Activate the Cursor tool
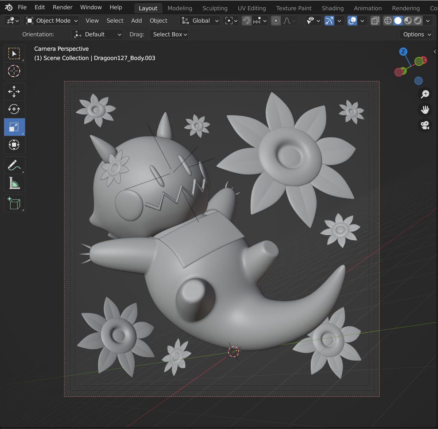The height and width of the screenshot is (429, 438). [x=14, y=71]
